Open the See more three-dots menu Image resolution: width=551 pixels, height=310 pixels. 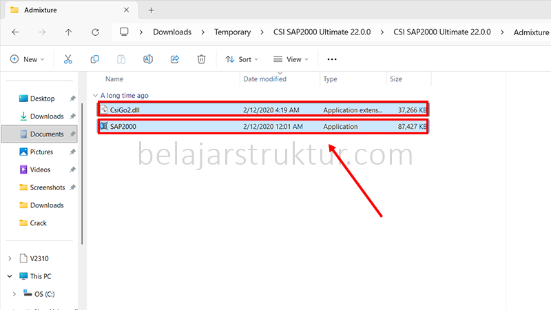pos(332,59)
